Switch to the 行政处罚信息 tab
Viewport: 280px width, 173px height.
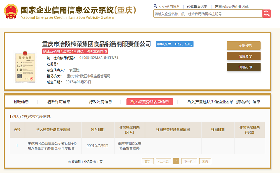(101, 102)
